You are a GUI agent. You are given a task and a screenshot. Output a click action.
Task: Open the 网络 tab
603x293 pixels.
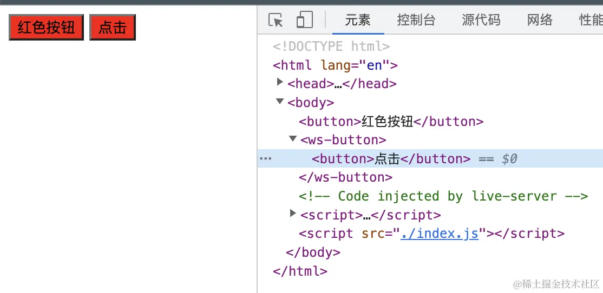540,20
